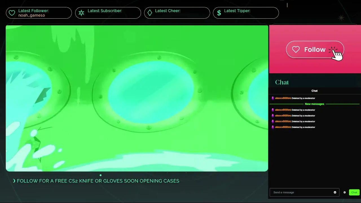This screenshot has height=203, width=361.
Task: Click the small Chat title of the chat panel
Action: pos(314,91)
